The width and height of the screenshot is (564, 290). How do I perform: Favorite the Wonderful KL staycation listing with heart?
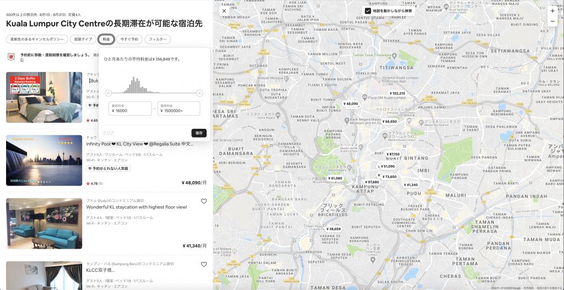click(204, 201)
